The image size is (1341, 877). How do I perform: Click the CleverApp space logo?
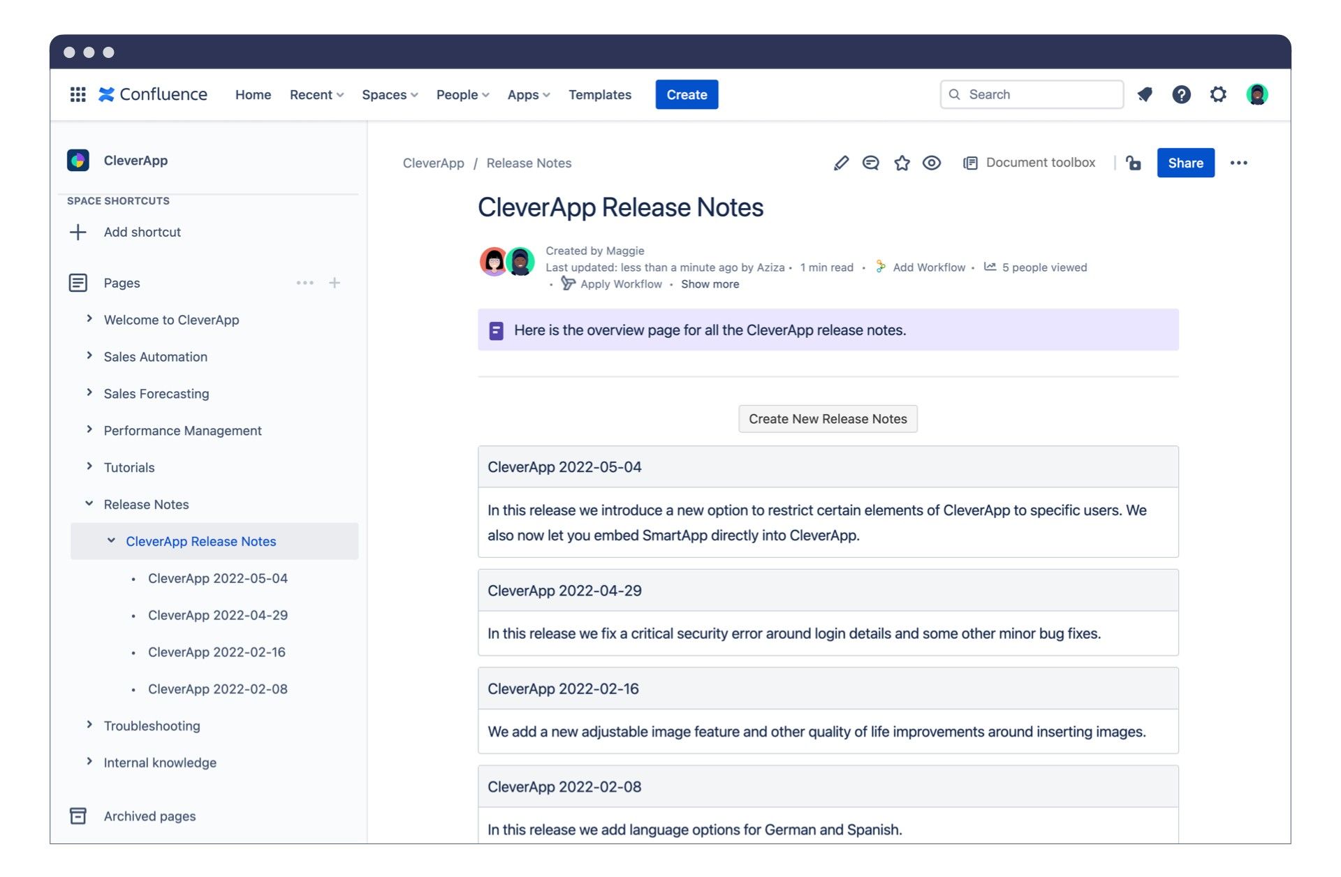pos(78,160)
